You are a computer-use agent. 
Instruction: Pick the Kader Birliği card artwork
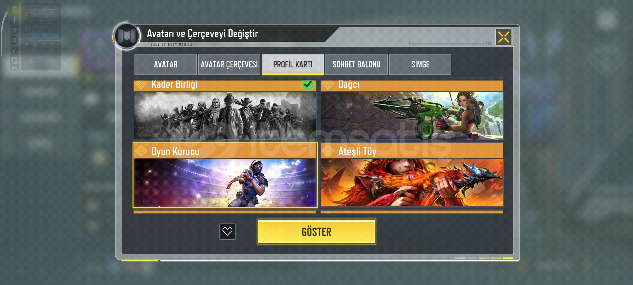point(225,115)
